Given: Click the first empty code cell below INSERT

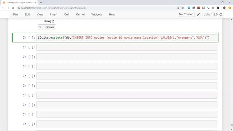Looking at the screenshot, I should (127, 47).
